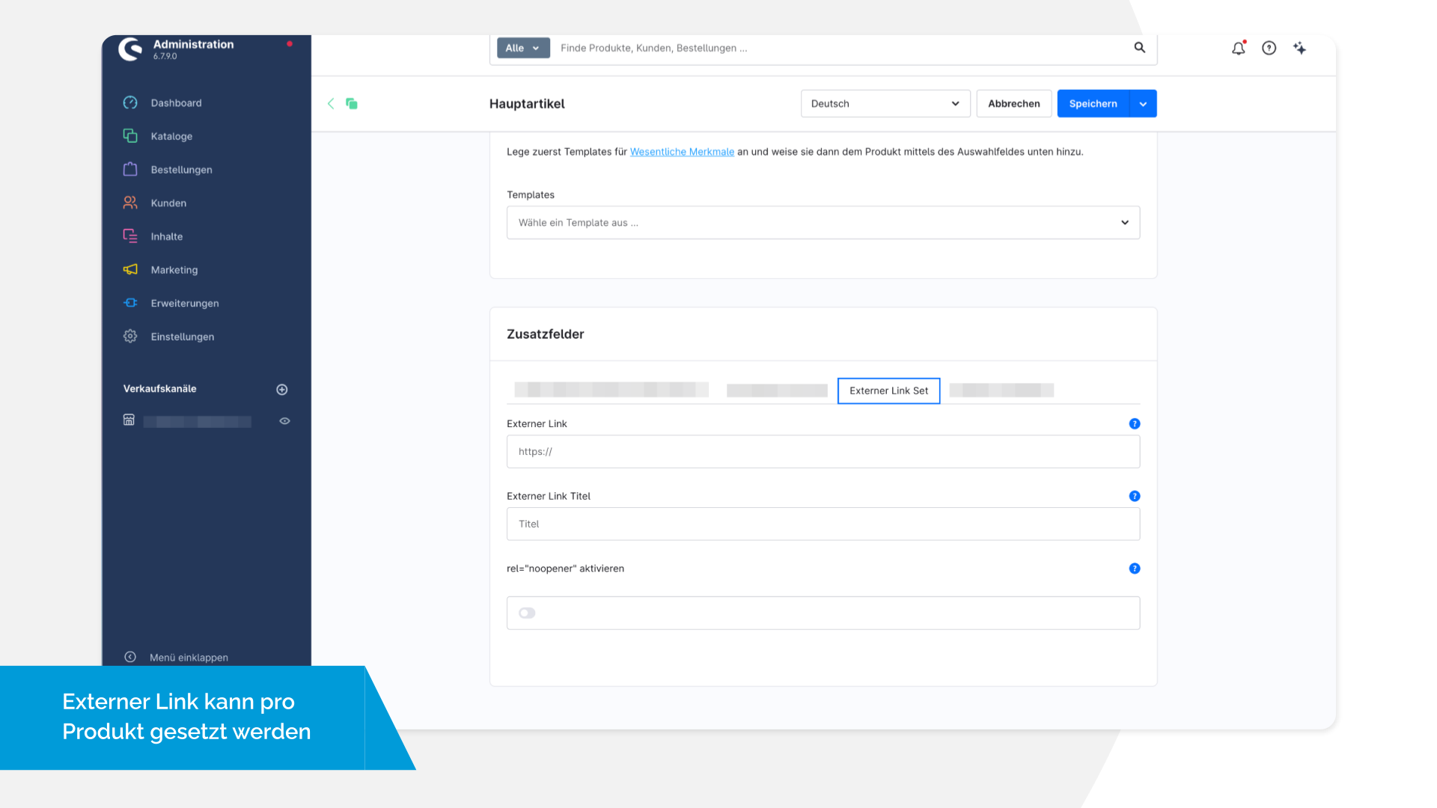1437x808 pixels.
Task: Click the Externer Link URL field
Action: tap(823, 452)
